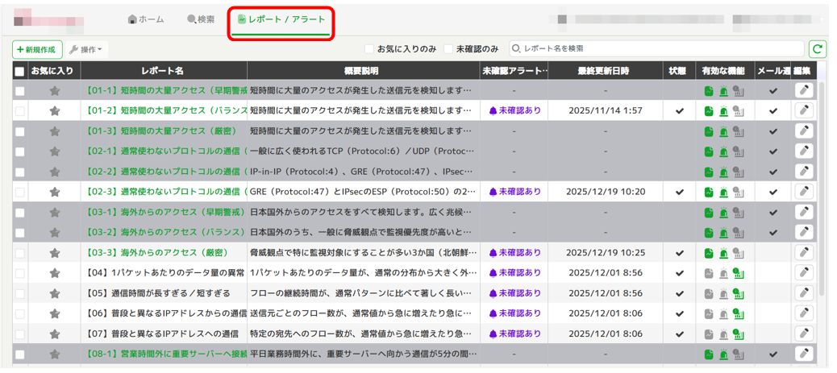Screen dimensions: 837x373
Task: Click the レポート名を検索 search field
Action: coord(656,48)
